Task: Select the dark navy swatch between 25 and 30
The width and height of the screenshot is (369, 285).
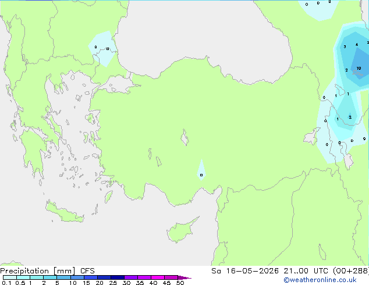Action: pos(117,277)
